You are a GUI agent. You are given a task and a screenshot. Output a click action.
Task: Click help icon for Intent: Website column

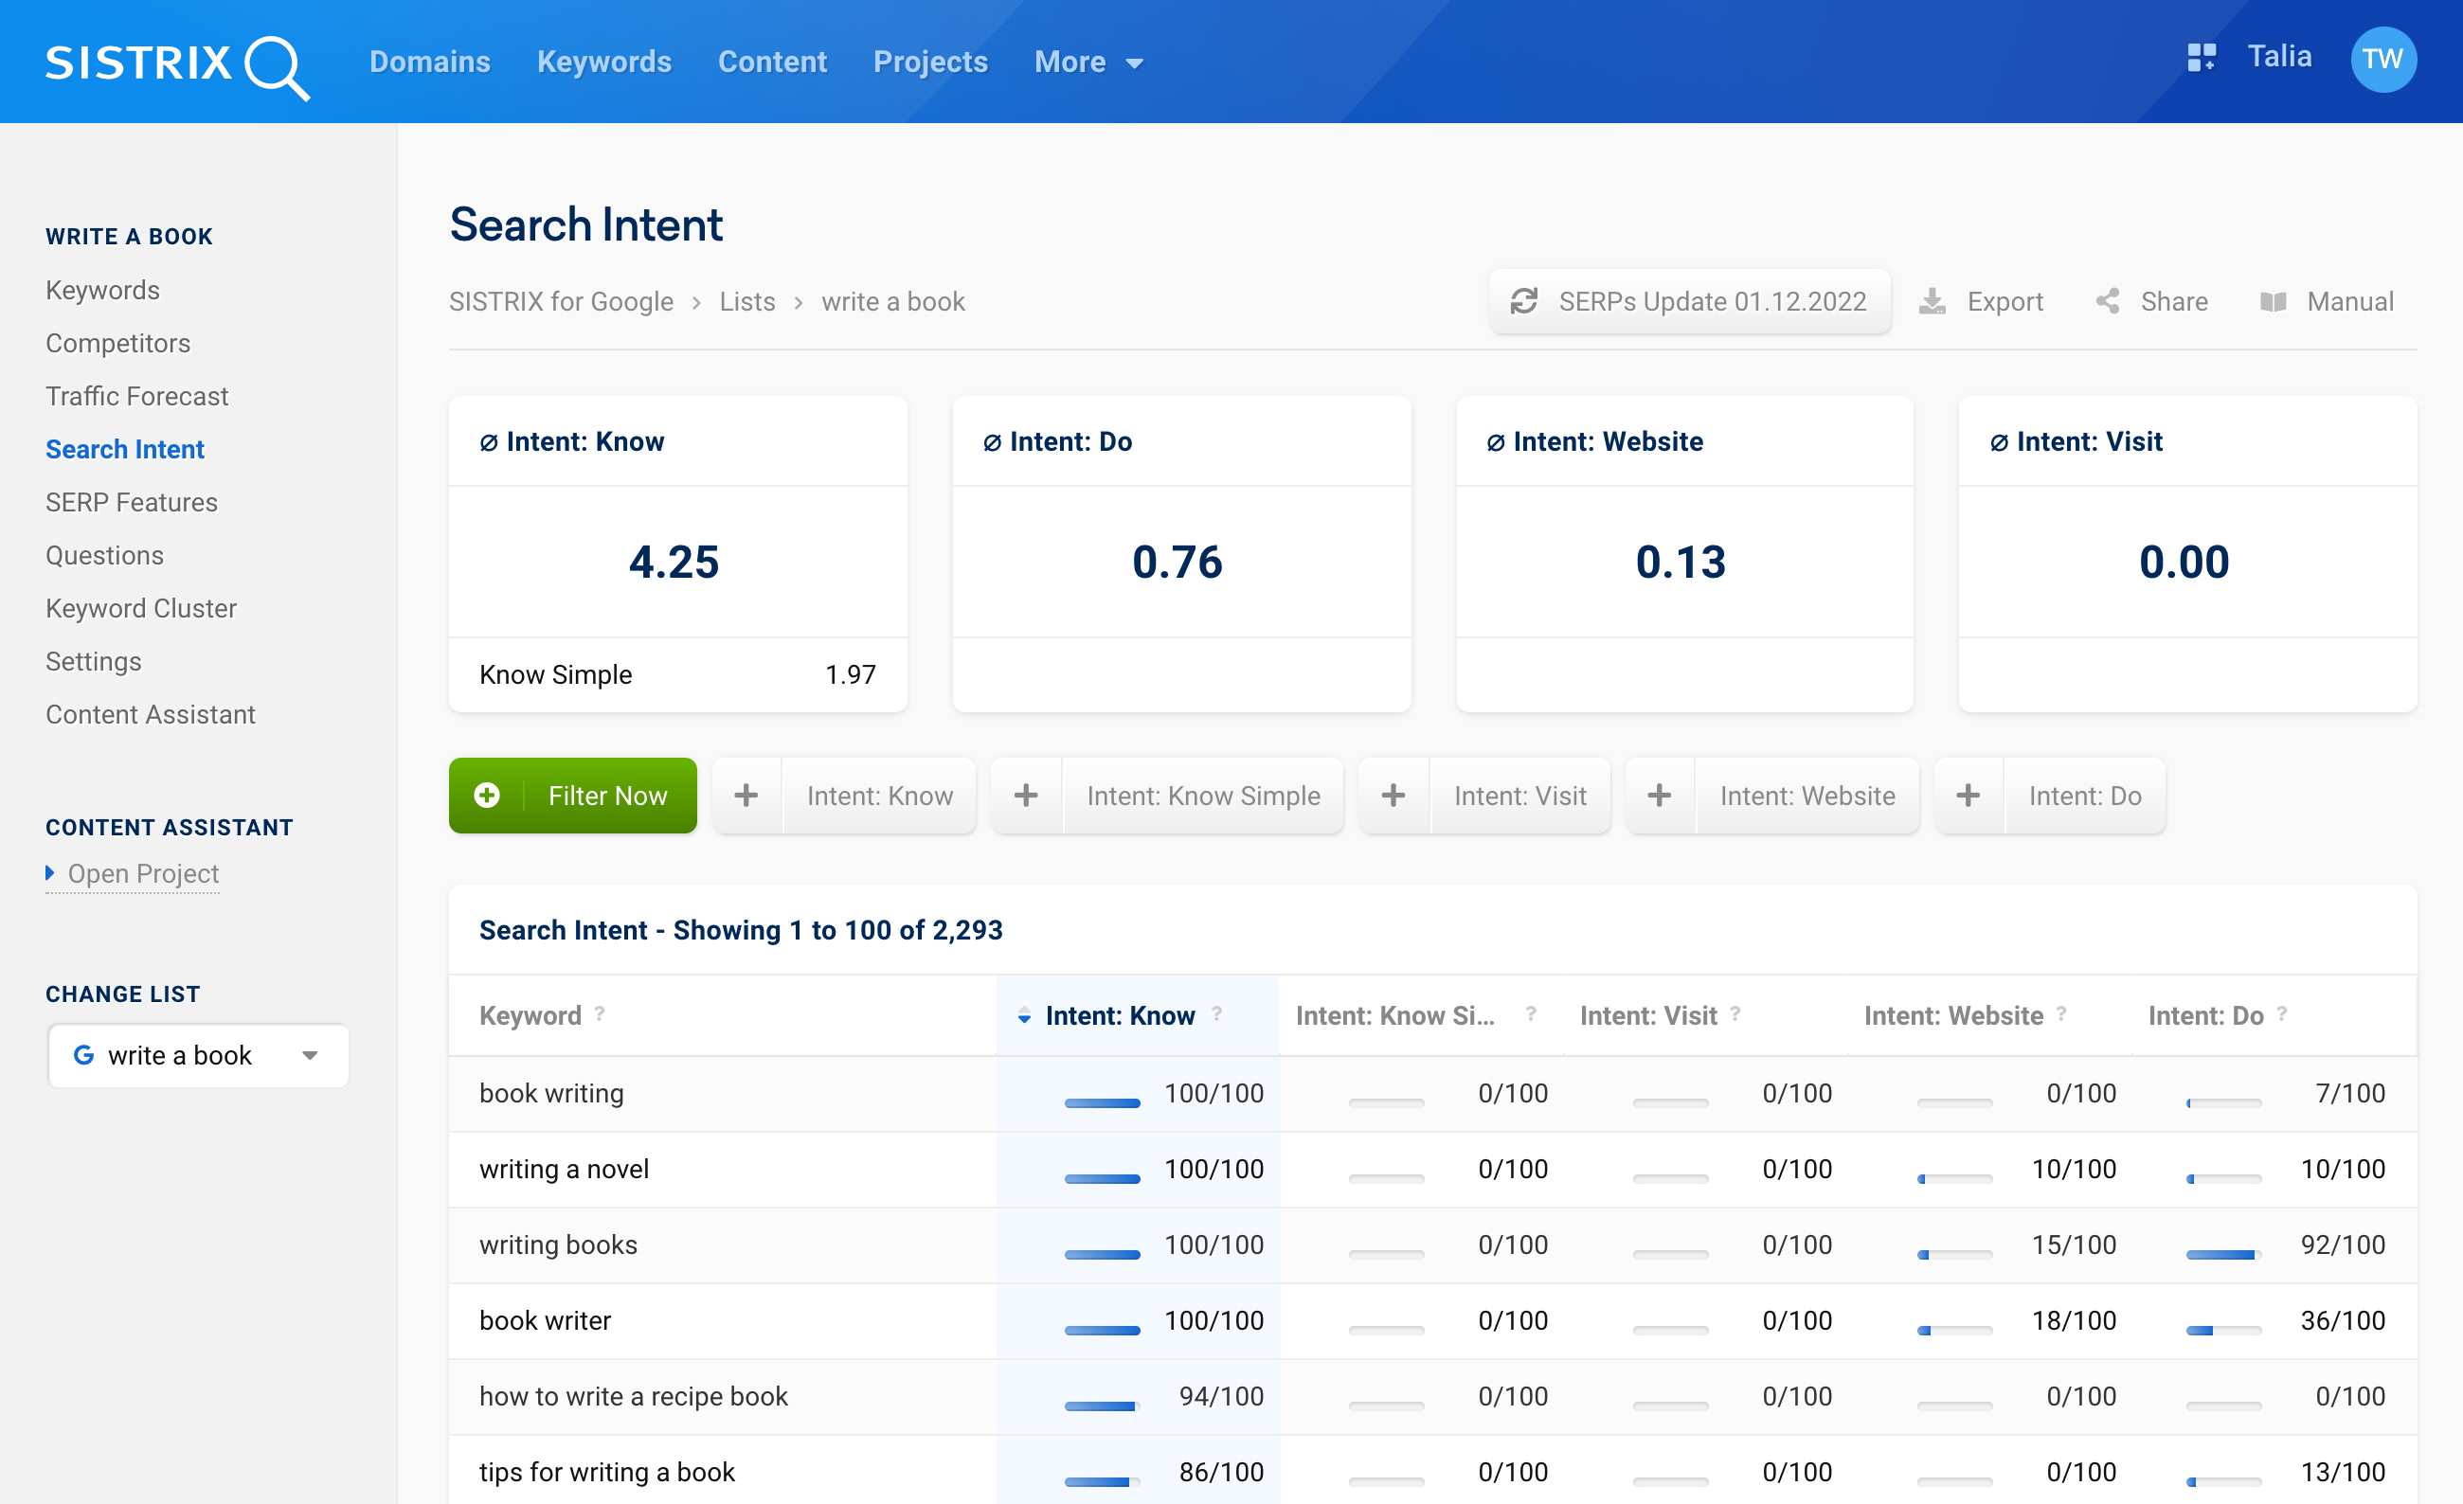coord(2061,1013)
